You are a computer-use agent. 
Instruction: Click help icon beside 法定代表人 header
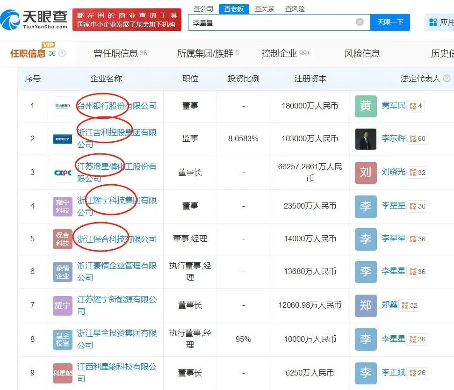coord(447,79)
